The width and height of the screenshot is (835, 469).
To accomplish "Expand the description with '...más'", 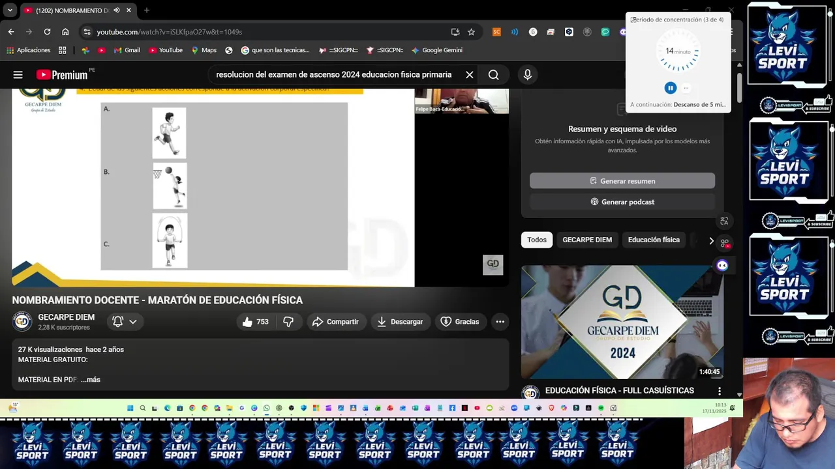I will coord(91,380).
